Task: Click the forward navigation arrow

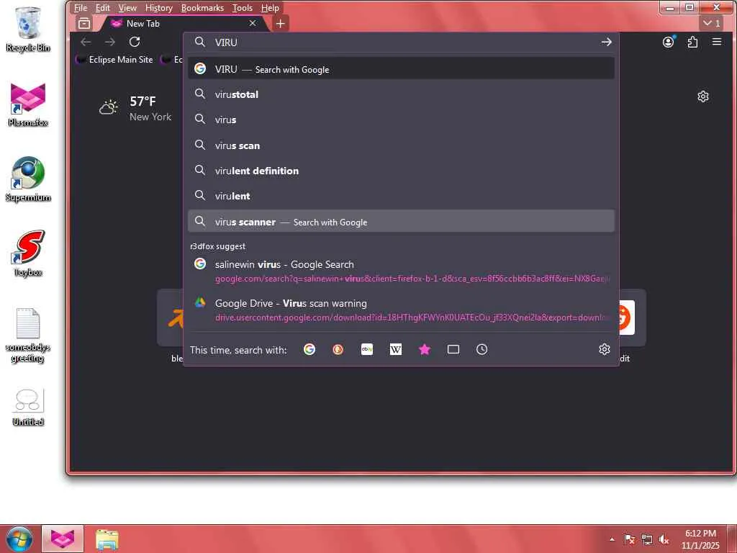Action: pyautogui.click(x=110, y=42)
